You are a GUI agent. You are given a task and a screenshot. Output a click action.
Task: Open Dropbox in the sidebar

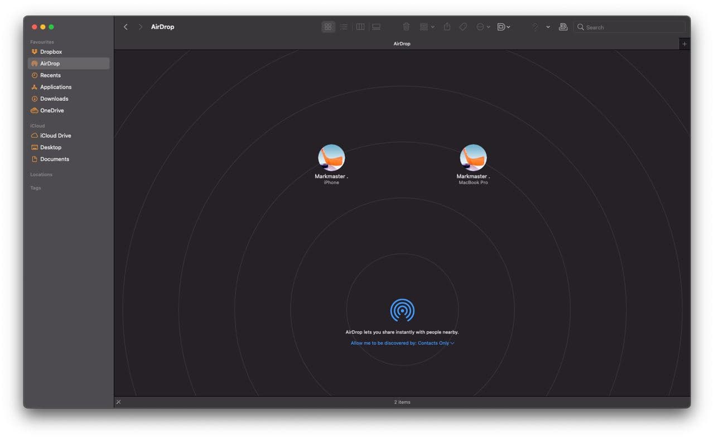(x=68, y=52)
